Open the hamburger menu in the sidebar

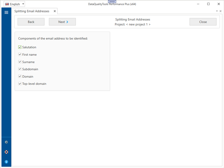[6, 12]
